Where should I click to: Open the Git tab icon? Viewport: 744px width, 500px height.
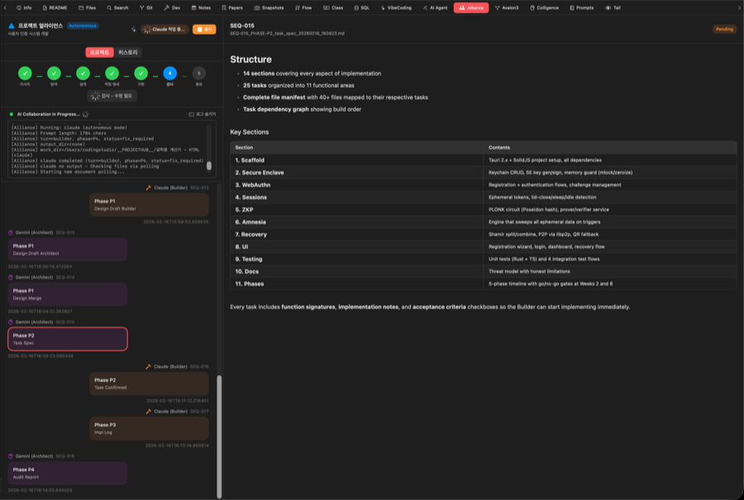[145, 7]
